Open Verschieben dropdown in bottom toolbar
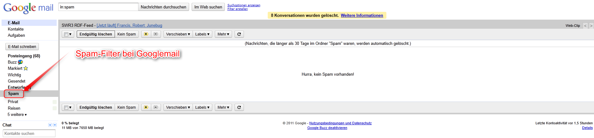 click(178, 107)
